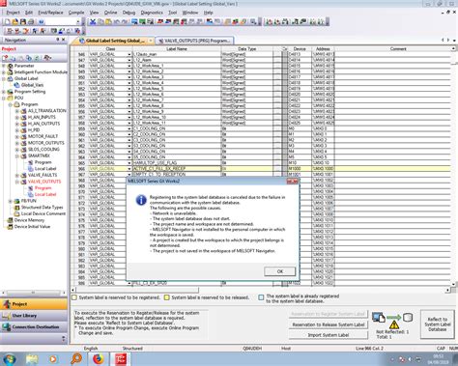This screenshot has height=366, width=458.
Task: Open the Online menu
Action: (x=110, y=13)
